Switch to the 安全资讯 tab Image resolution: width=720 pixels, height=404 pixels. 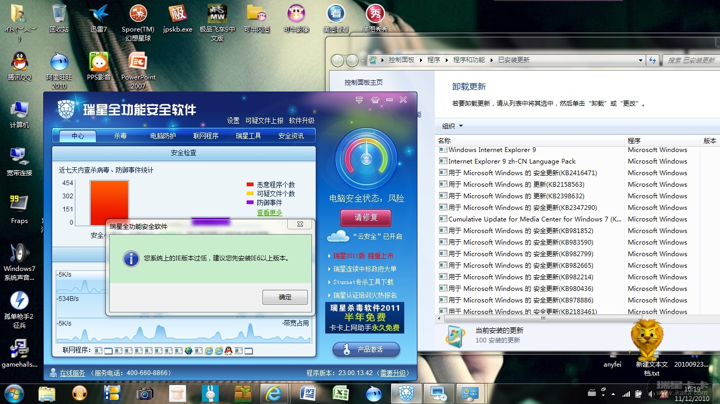[x=291, y=136]
